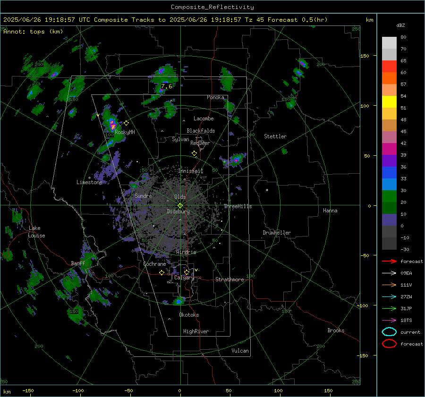Screen dimensions: 425x397
Task: Click the Innisfail town label
Action: point(191,171)
